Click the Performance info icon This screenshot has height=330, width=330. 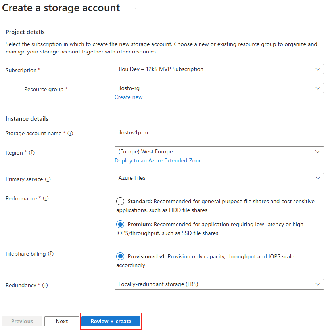(x=46, y=198)
